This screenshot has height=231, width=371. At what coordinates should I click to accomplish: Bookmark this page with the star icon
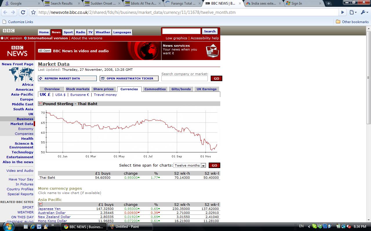(33, 12)
